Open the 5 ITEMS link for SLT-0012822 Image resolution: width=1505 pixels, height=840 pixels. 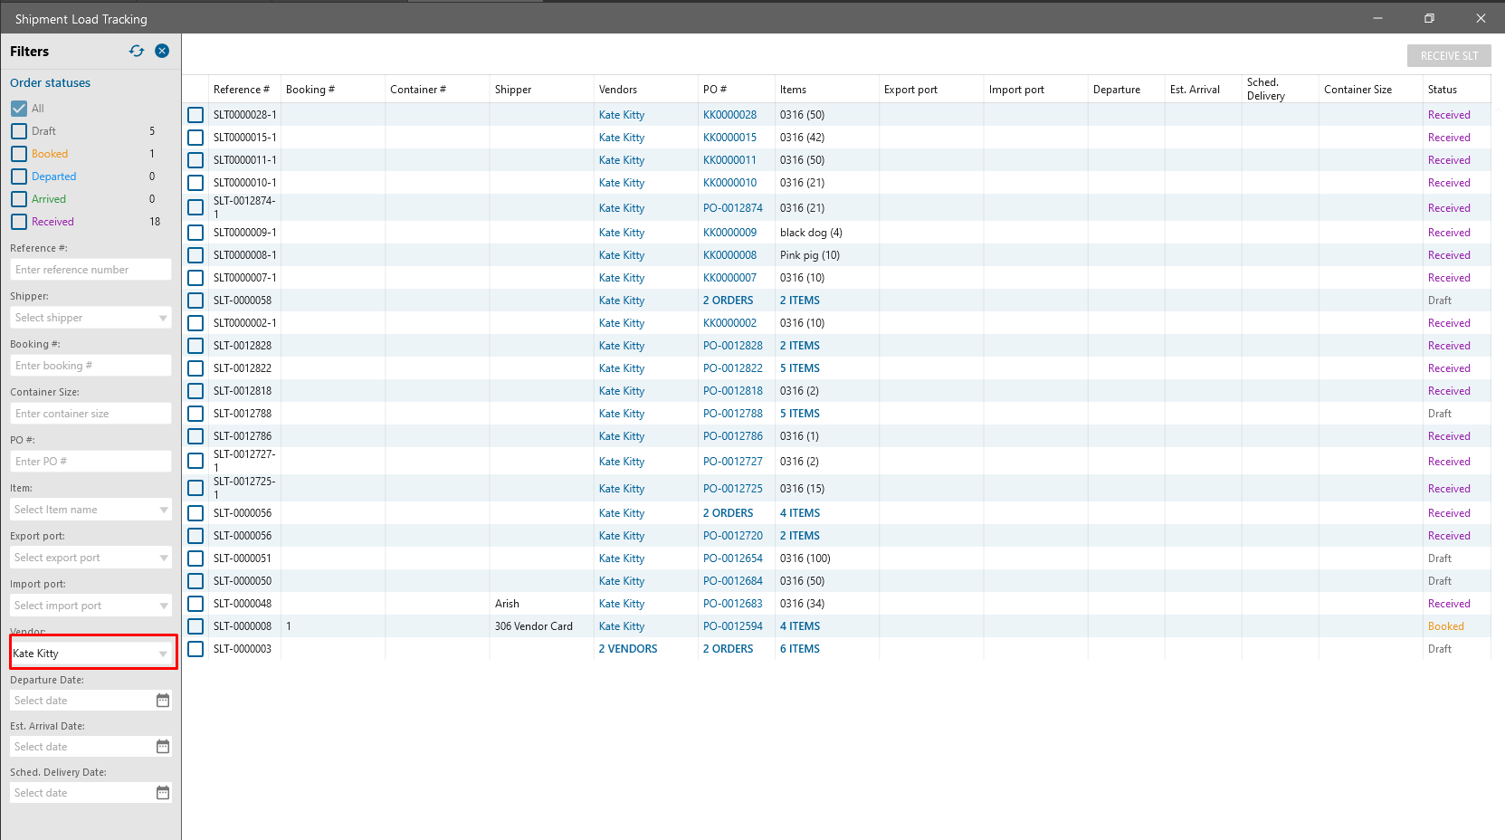click(800, 368)
